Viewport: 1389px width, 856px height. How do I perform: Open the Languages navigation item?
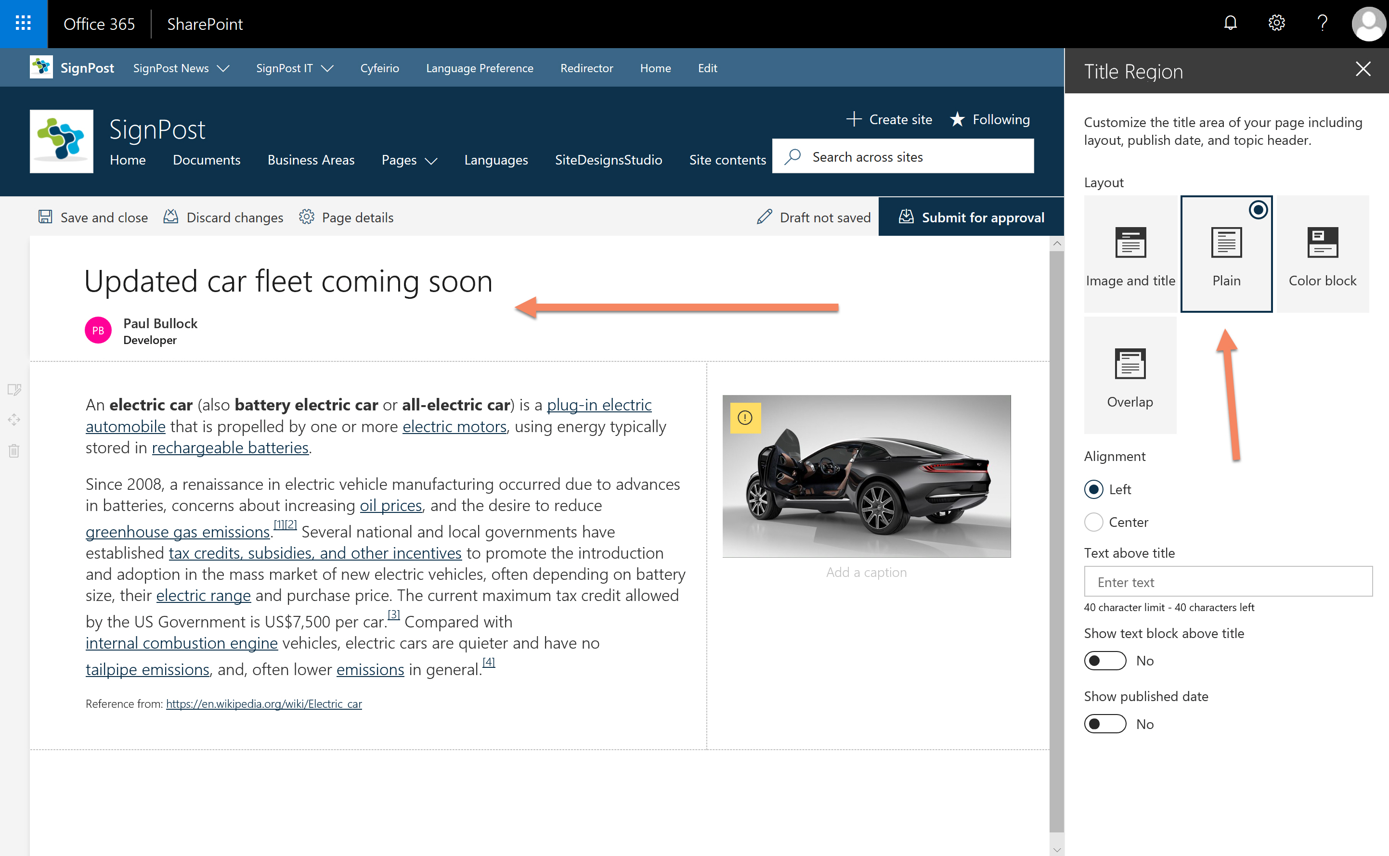tap(496, 160)
